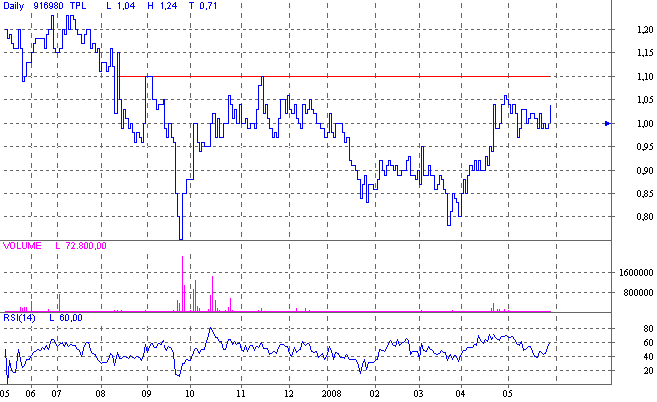This screenshot has height=402, width=657.
Task: Click the '02' month label on time axis
Action: [x=374, y=394]
